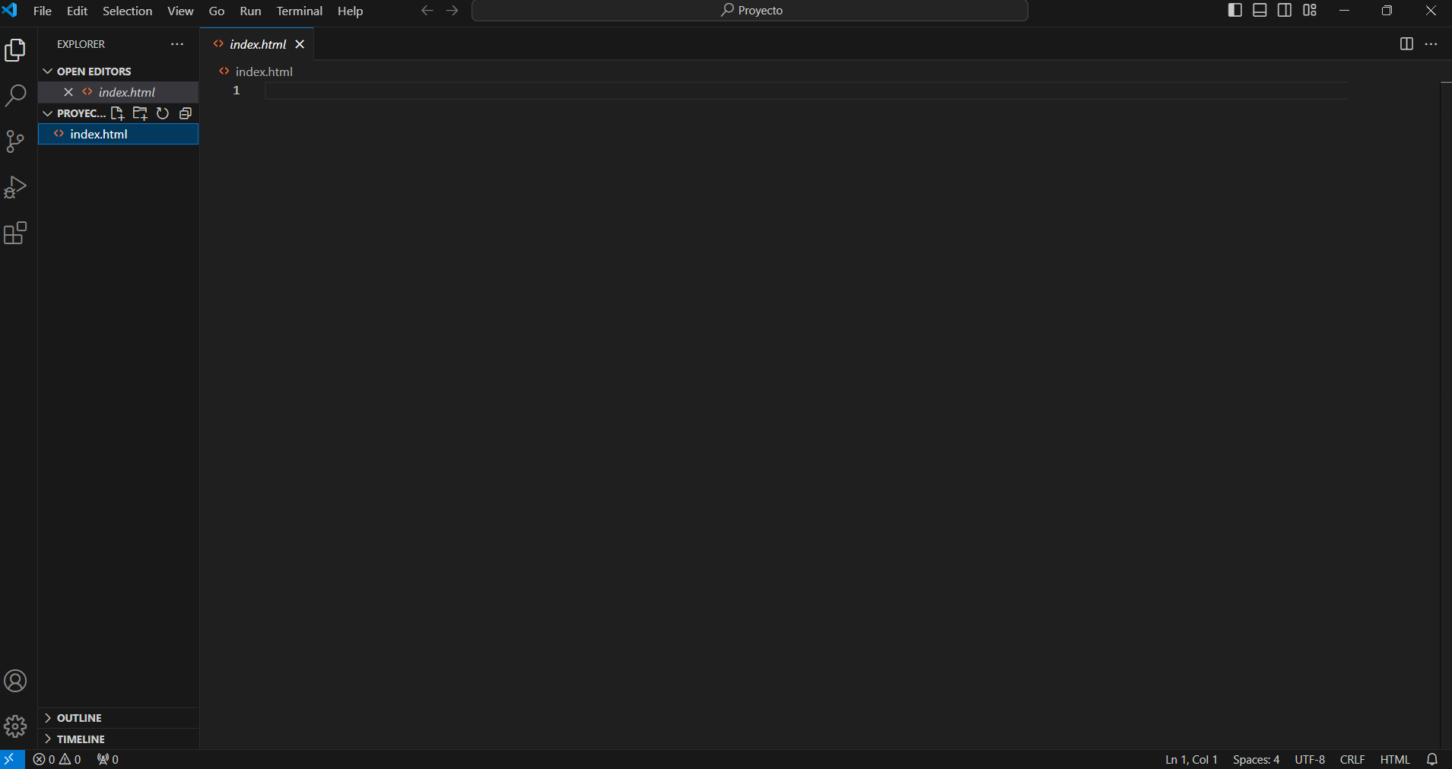Close index.html in Open Editors list
Viewport: 1452px width, 769px height.
tap(68, 92)
